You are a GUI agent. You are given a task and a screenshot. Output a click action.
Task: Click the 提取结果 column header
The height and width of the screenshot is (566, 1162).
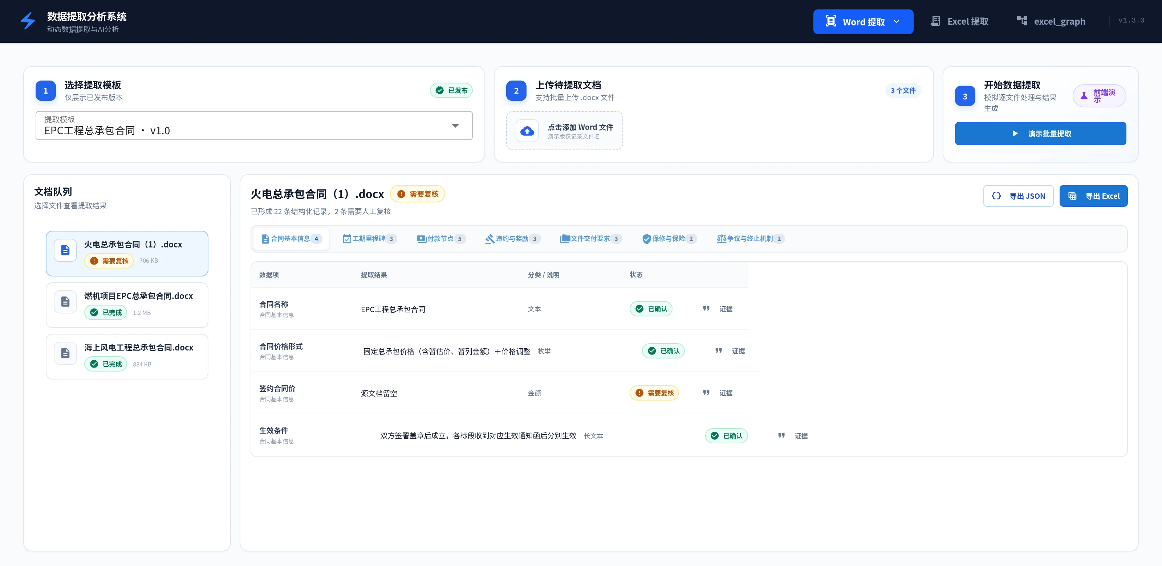click(374, 275)
